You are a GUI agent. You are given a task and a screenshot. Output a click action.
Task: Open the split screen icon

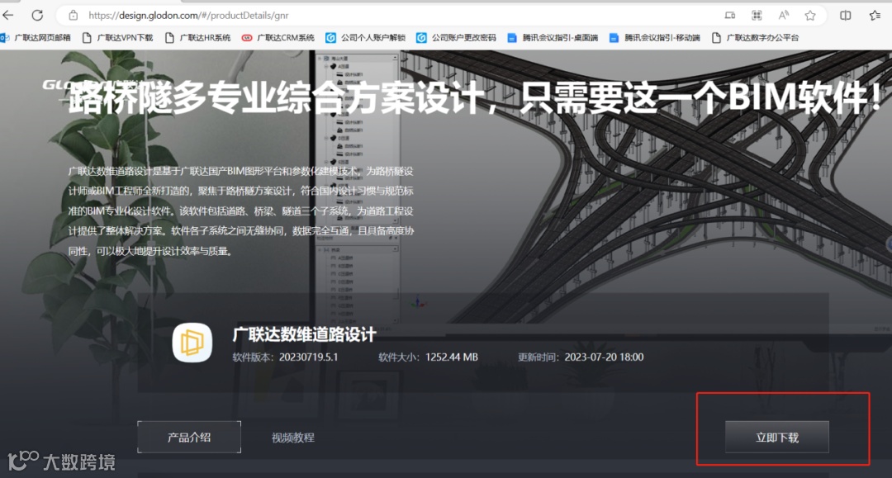click(846, 16)
